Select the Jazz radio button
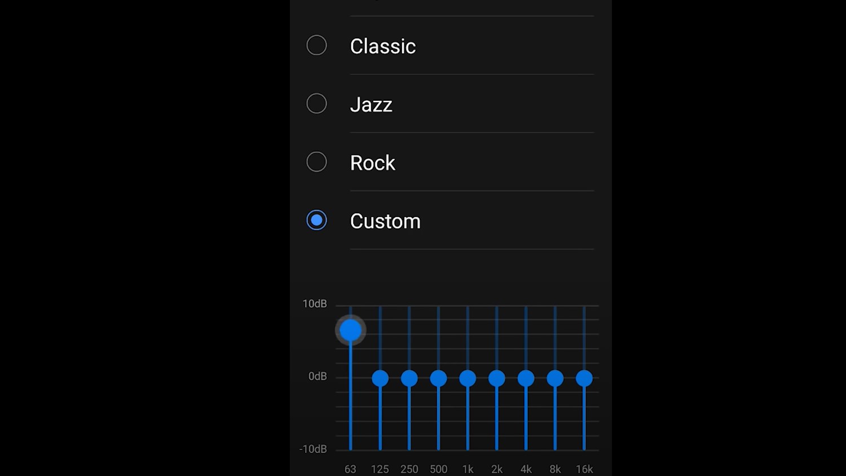The image size is (846, 476). tap(316, 104)
